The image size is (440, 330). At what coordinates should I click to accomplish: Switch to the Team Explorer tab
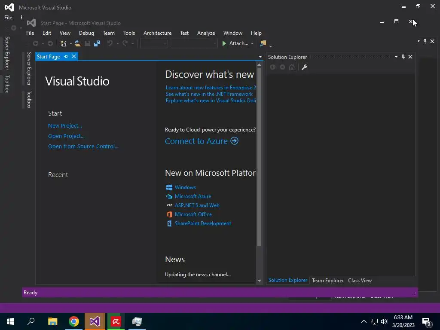(x=328, y=280)
